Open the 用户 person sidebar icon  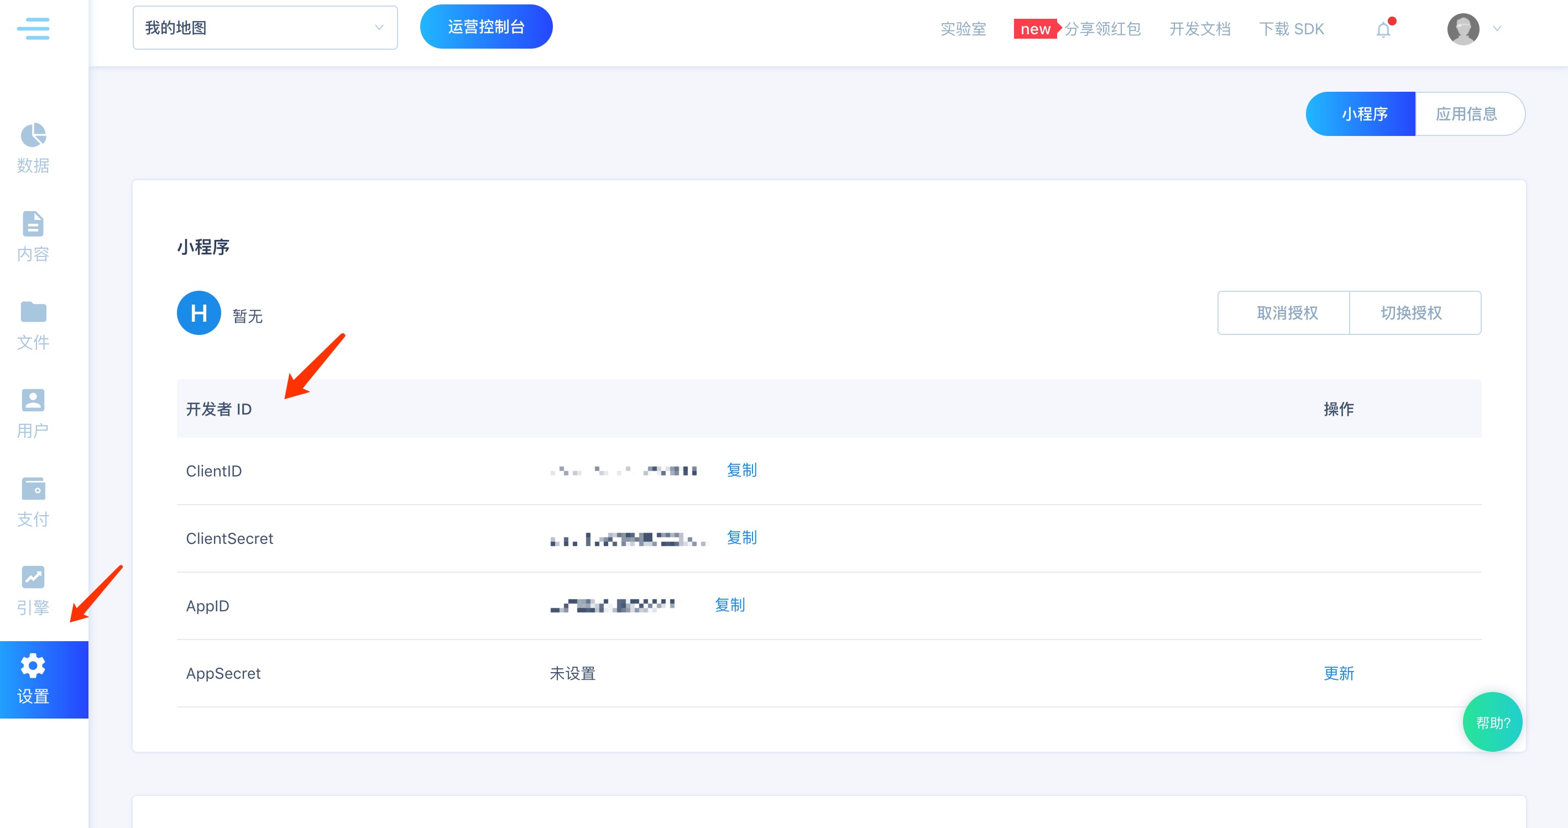point(33,401)
